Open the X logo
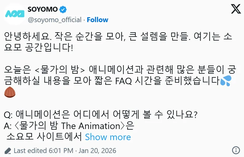This screenshot has width=244, height=157. point(235,10)
